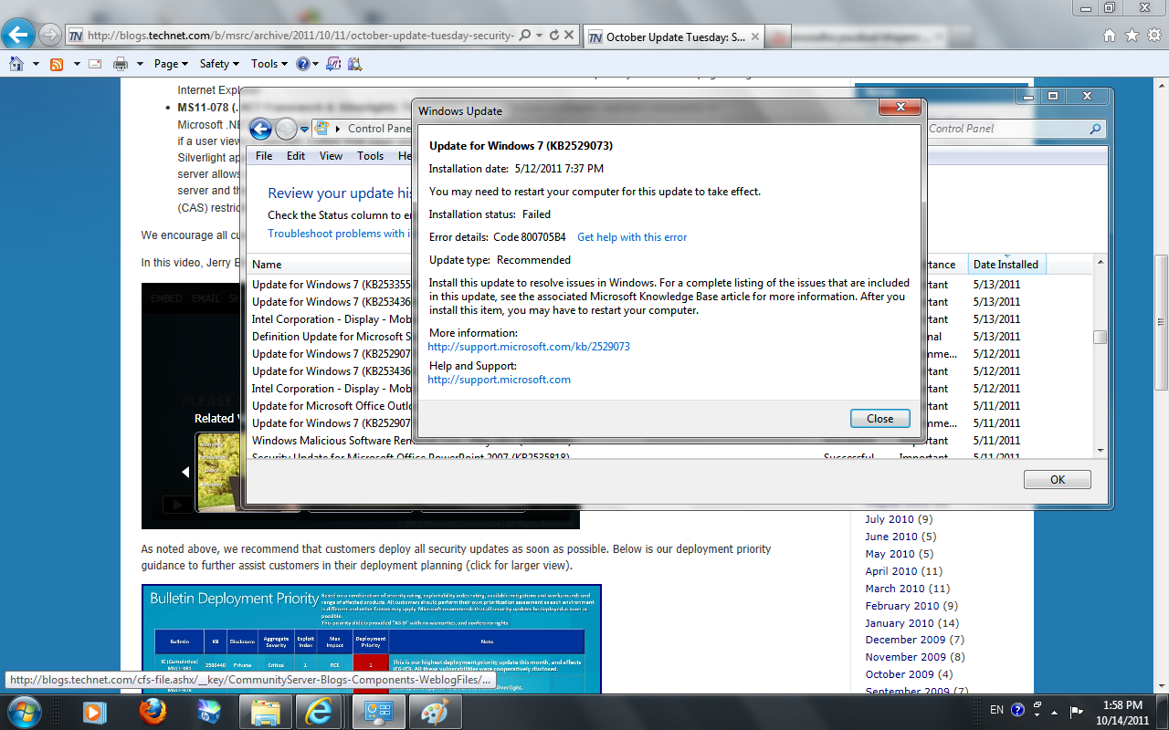
Task: Launch Firefox from taskbar
Action: 153,712
